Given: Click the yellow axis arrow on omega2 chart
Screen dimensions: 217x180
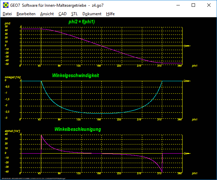Looking at the screenshot, I should (x=187, y=81).
